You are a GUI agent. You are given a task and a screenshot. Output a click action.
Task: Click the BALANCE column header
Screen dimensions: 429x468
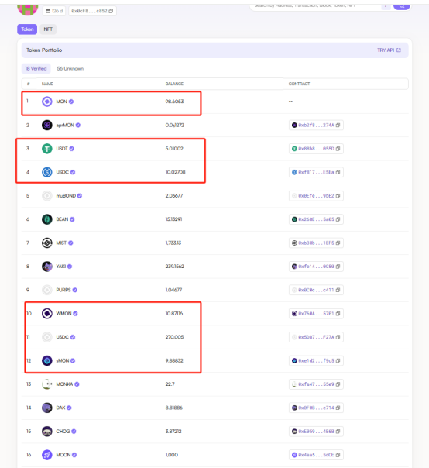[174, 84]
